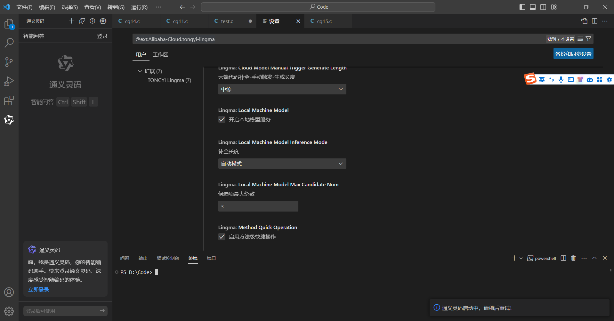
Task: Open Source Control view
Action: pyautogui.click(x=9, y=62)
